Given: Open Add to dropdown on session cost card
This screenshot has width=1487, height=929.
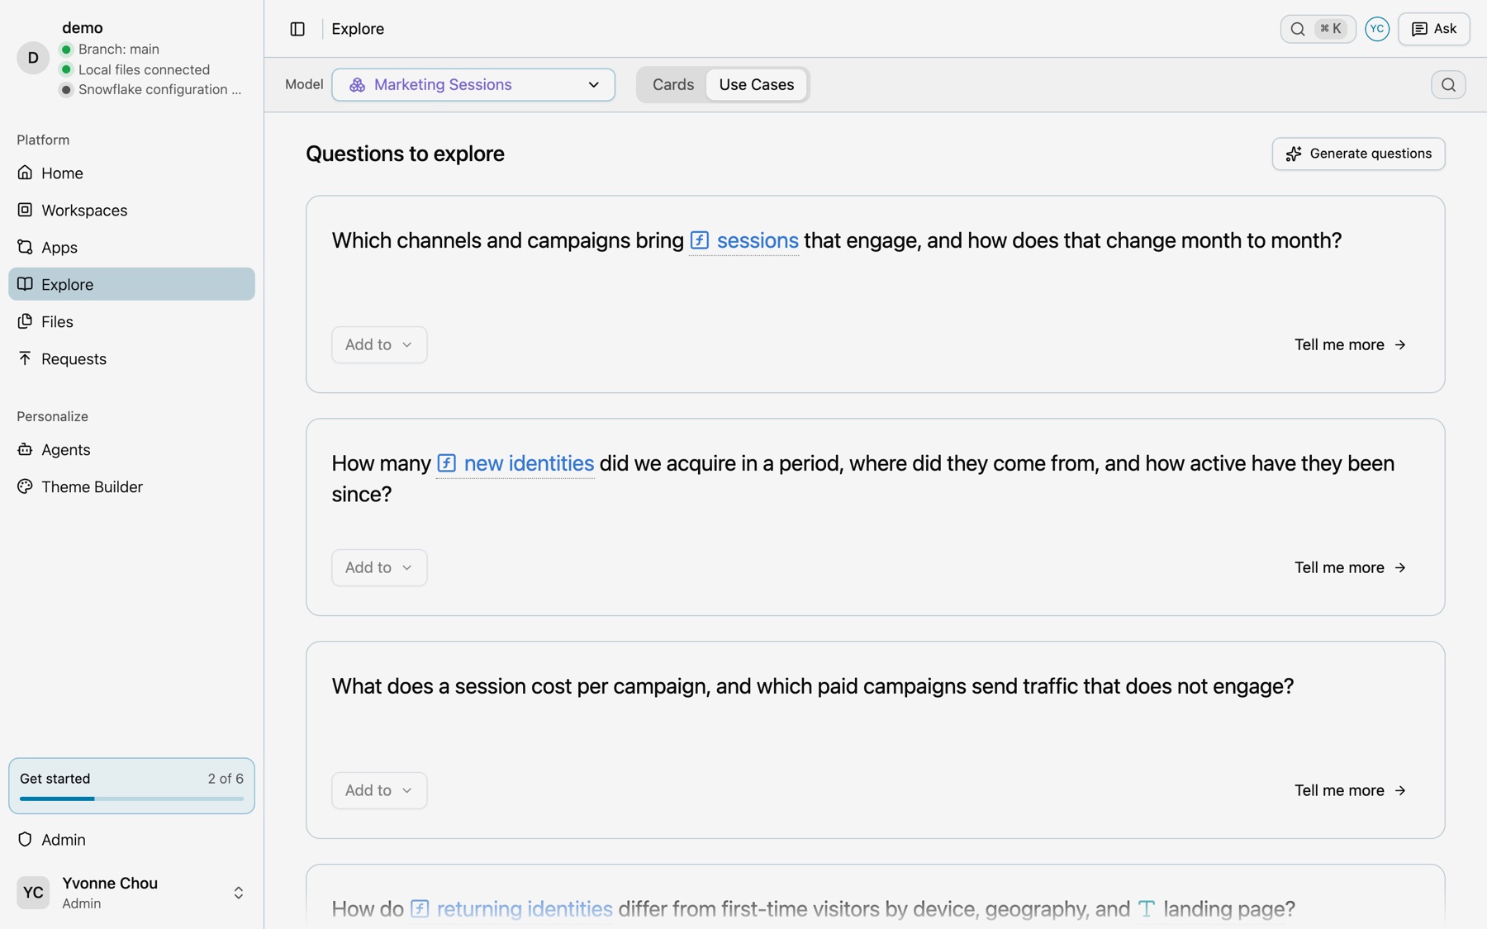Looking at the screenshot, I should click(x=379, y=790).
